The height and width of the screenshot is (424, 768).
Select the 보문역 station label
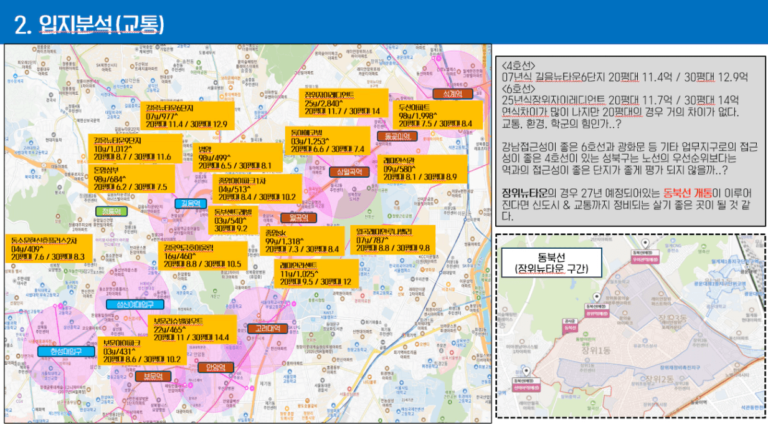(153, 376)
